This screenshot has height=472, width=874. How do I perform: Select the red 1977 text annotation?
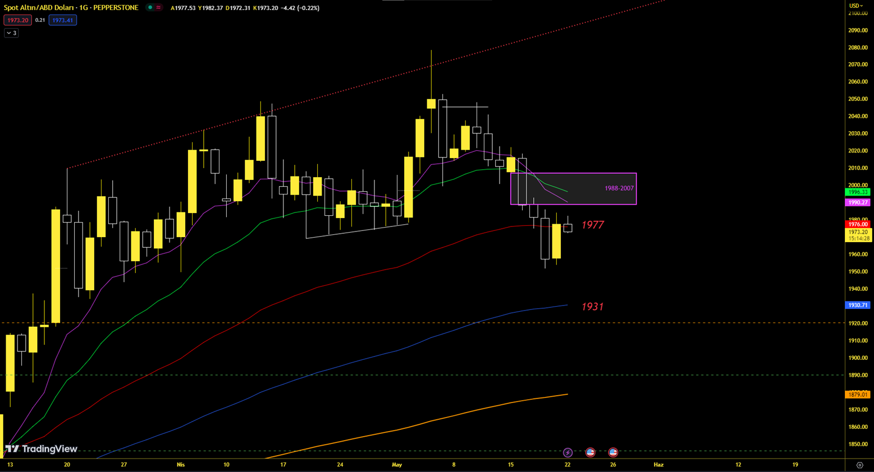tap(592, 225)
